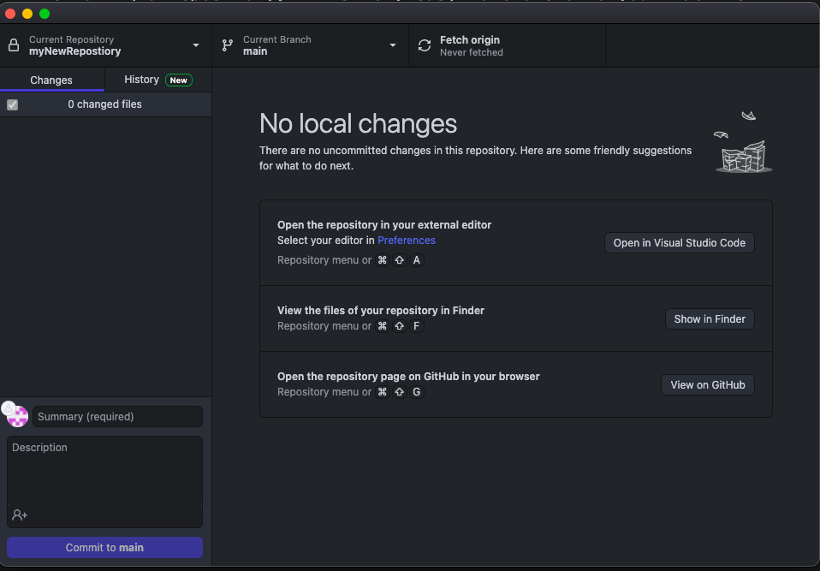Click the green window zoom button
Image resolution: width=820 pixels, height=571 pixels.
[45, 14]
